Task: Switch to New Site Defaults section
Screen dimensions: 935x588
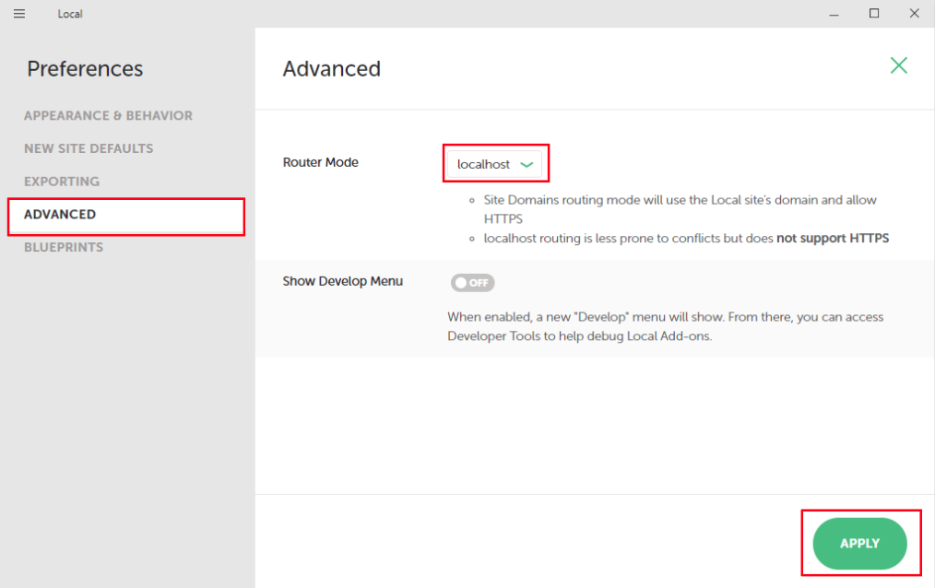Action: pos(89,148)
